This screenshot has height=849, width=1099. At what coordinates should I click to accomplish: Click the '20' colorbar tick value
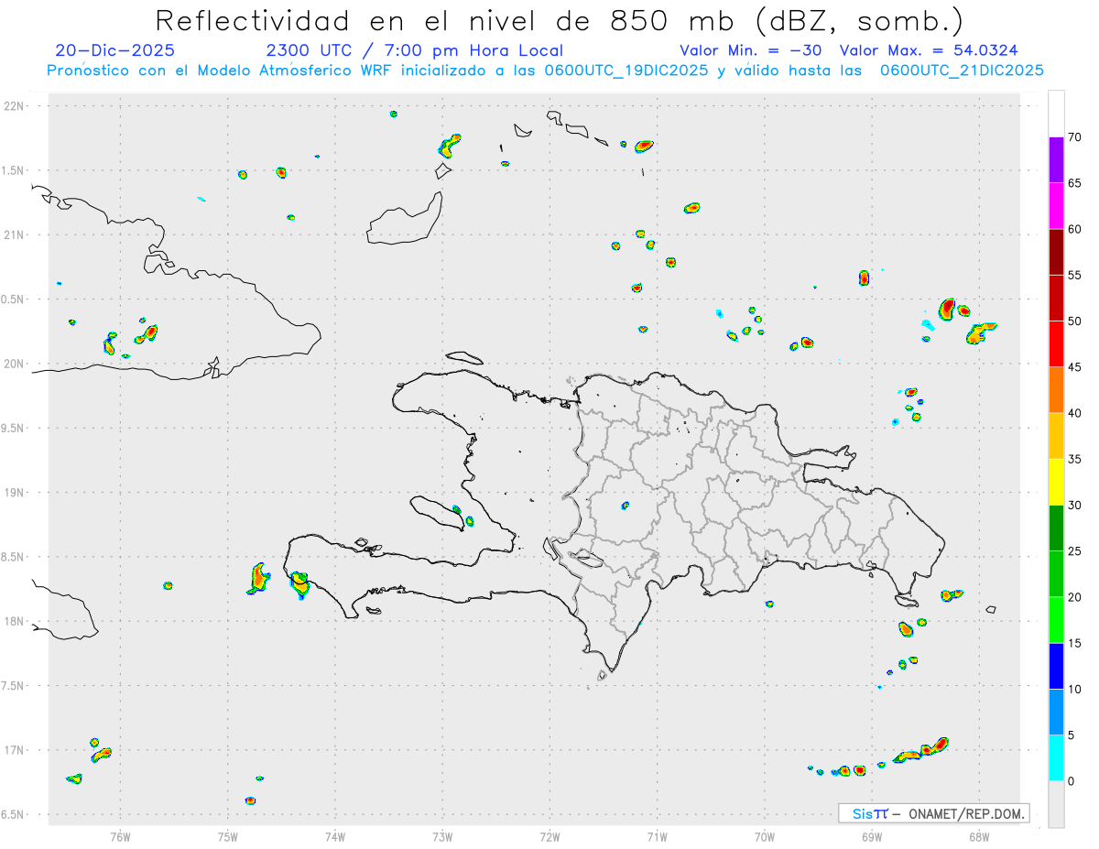click(1074, 597)
